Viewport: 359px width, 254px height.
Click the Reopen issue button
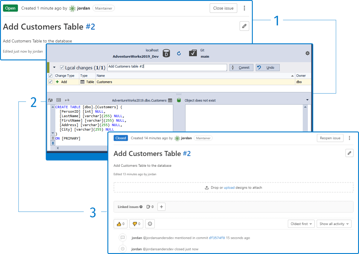pyautogui.click(x=330, y=138)
